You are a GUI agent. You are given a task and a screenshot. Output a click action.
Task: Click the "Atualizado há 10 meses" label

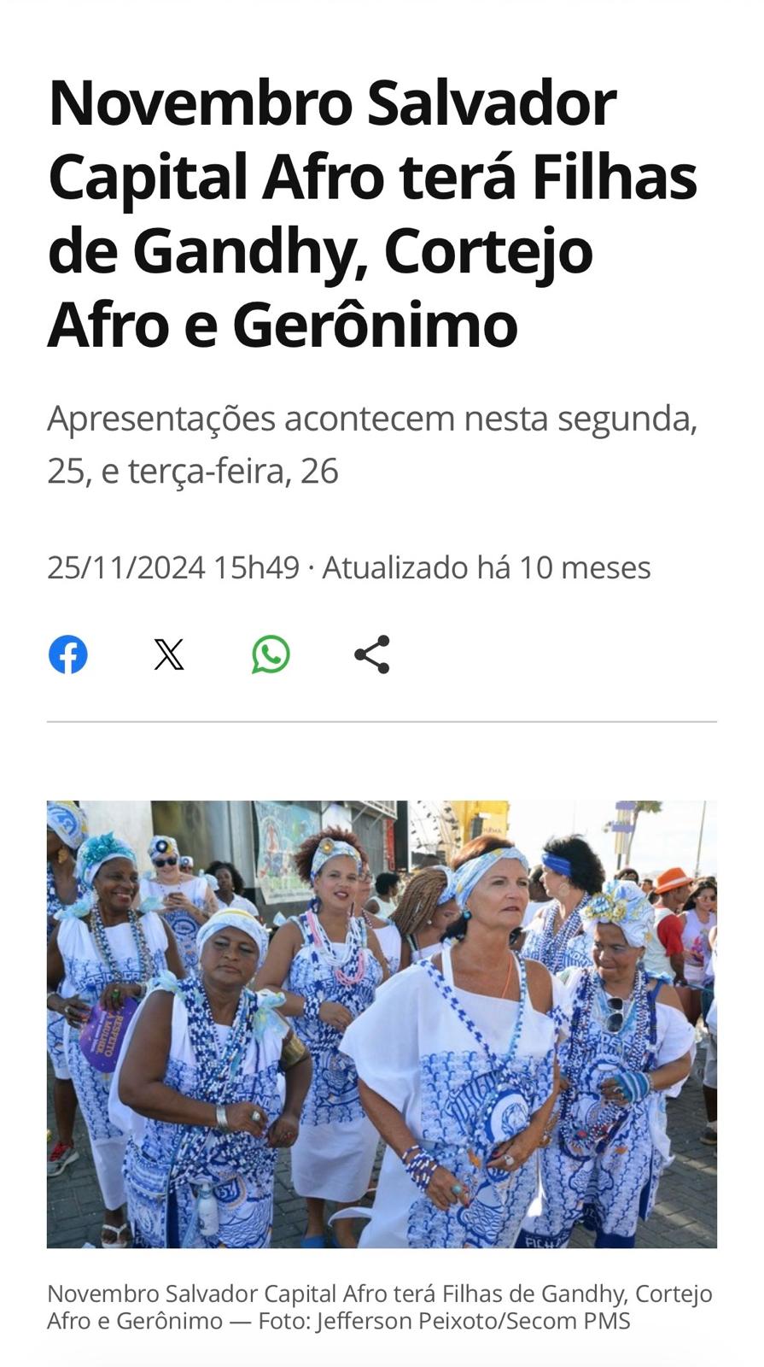click(x=487, y=567)
